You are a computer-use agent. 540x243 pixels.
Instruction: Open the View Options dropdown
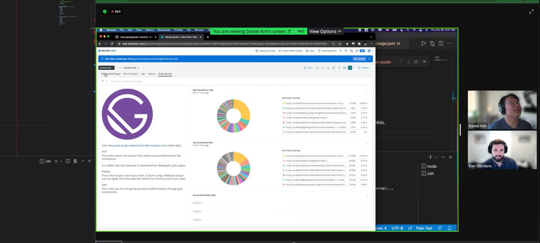325,31
